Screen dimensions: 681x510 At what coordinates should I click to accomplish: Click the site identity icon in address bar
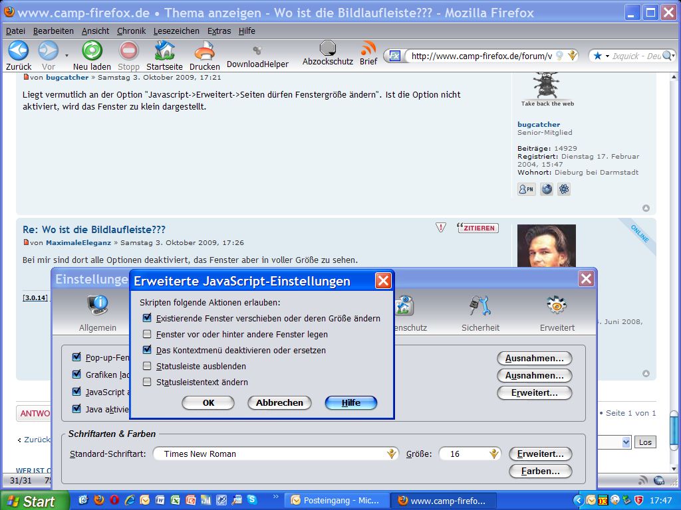click(x=394, y=56)
